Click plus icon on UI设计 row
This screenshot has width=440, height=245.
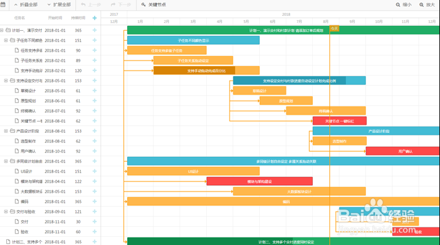click(95, 171)
